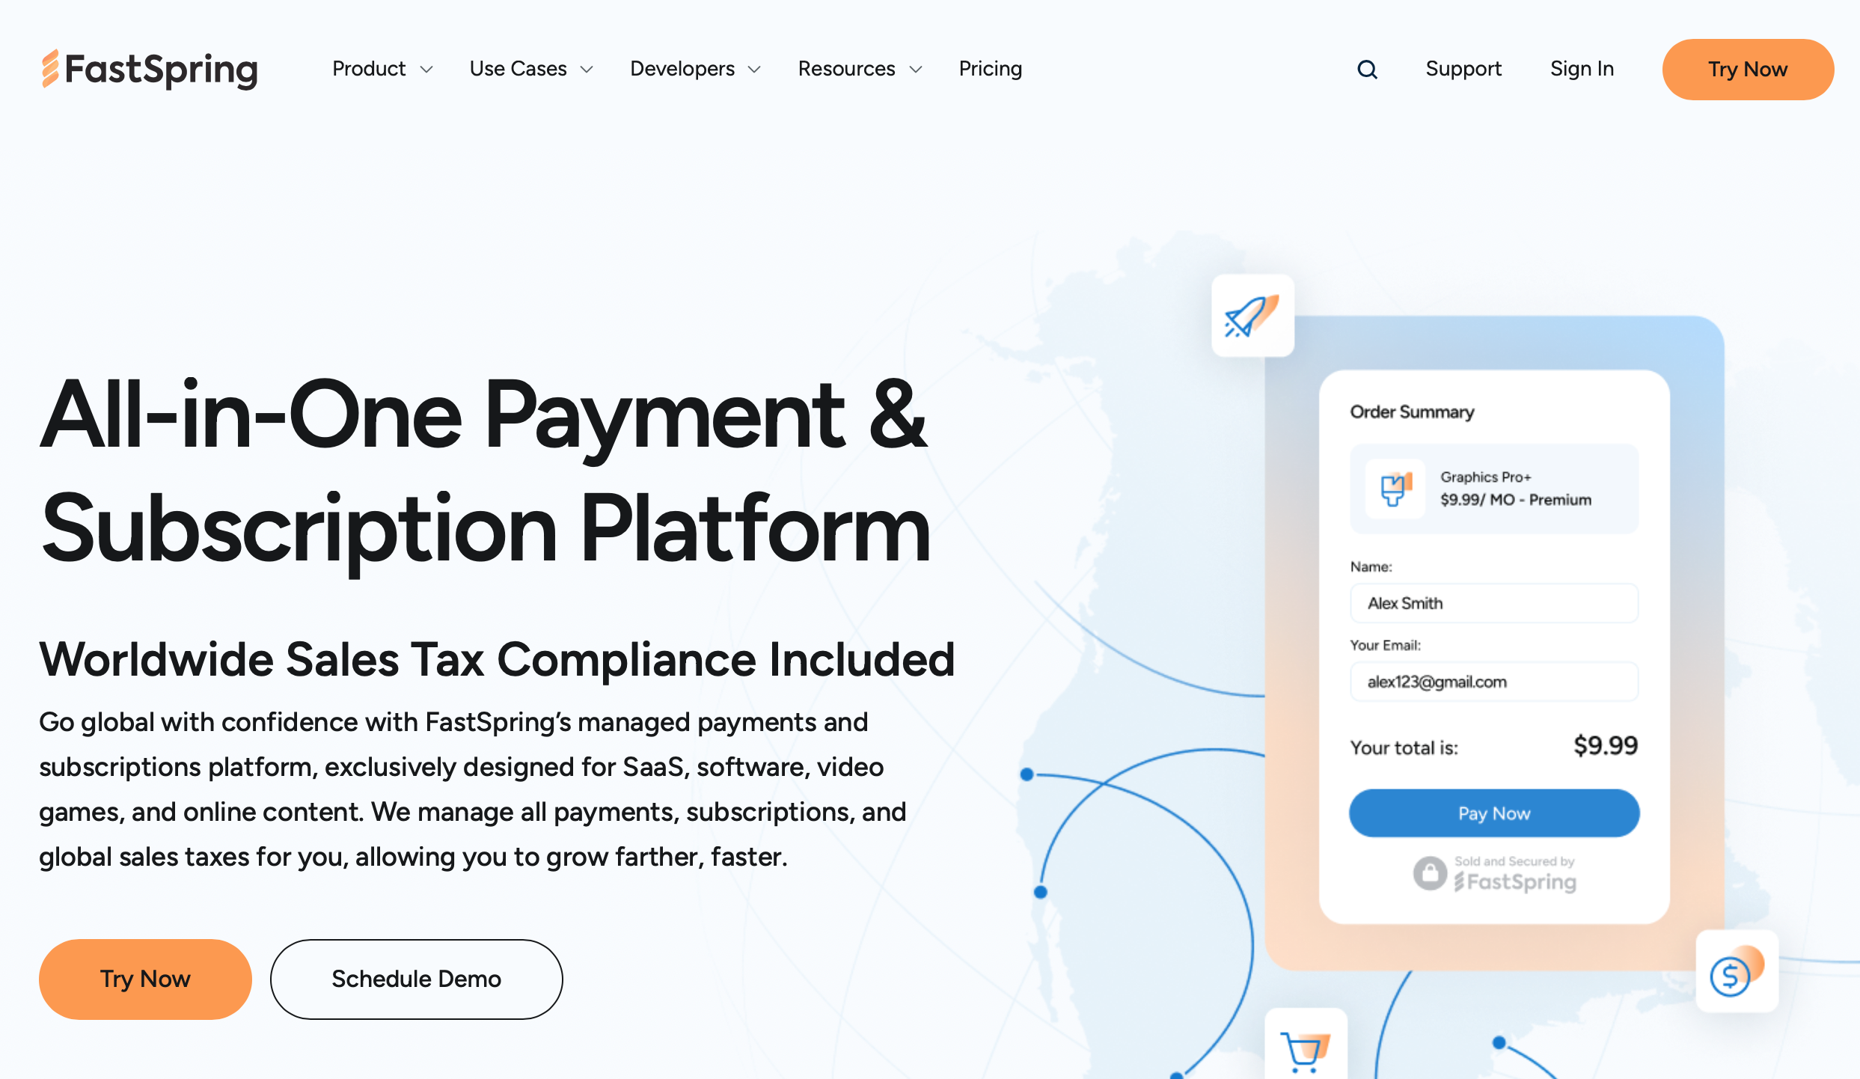Click the Resources expander chevron arrow
Screen dimensions: 1860x1079
(x=915, y=68)
